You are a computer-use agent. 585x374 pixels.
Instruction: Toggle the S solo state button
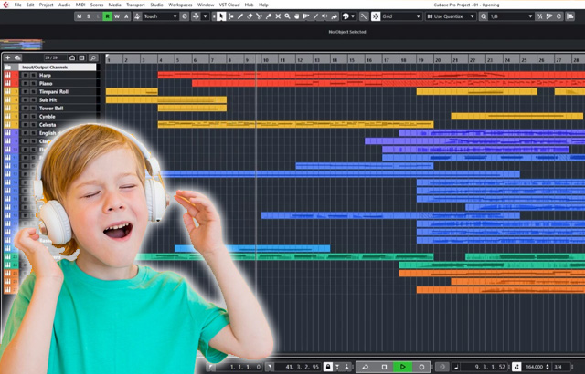tap(89, 16)
